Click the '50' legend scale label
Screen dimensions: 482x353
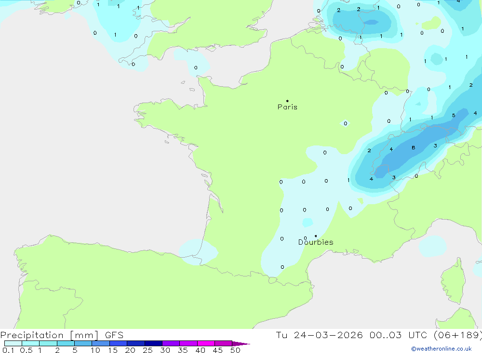[x=235, y=350]
